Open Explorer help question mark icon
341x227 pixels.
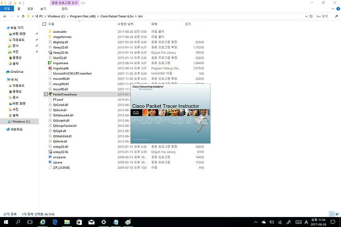[x=338, y=9]
